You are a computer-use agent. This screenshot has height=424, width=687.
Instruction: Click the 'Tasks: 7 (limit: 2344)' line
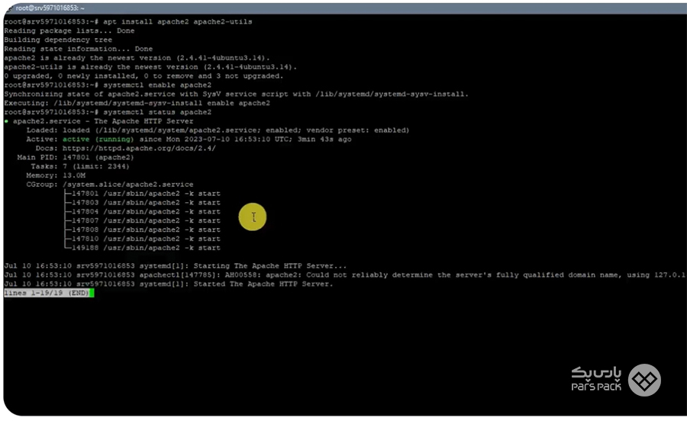80,166
